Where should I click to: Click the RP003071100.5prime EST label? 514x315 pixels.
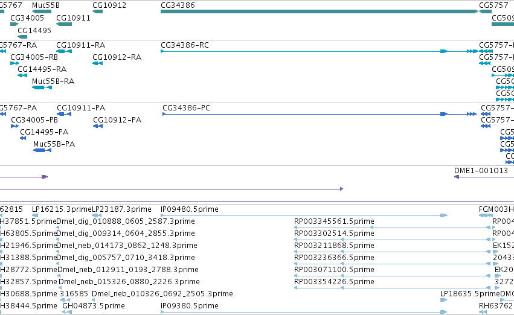click(334, 270)
